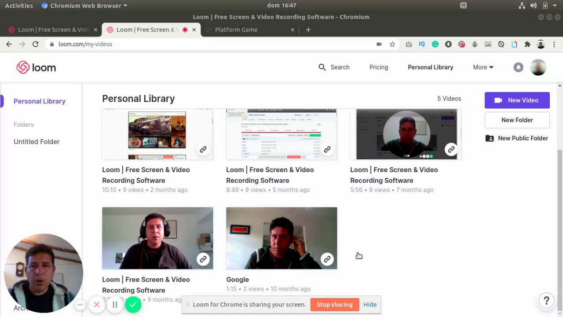
Task: Open the Google video thumbnail
Action: point(281,238)
